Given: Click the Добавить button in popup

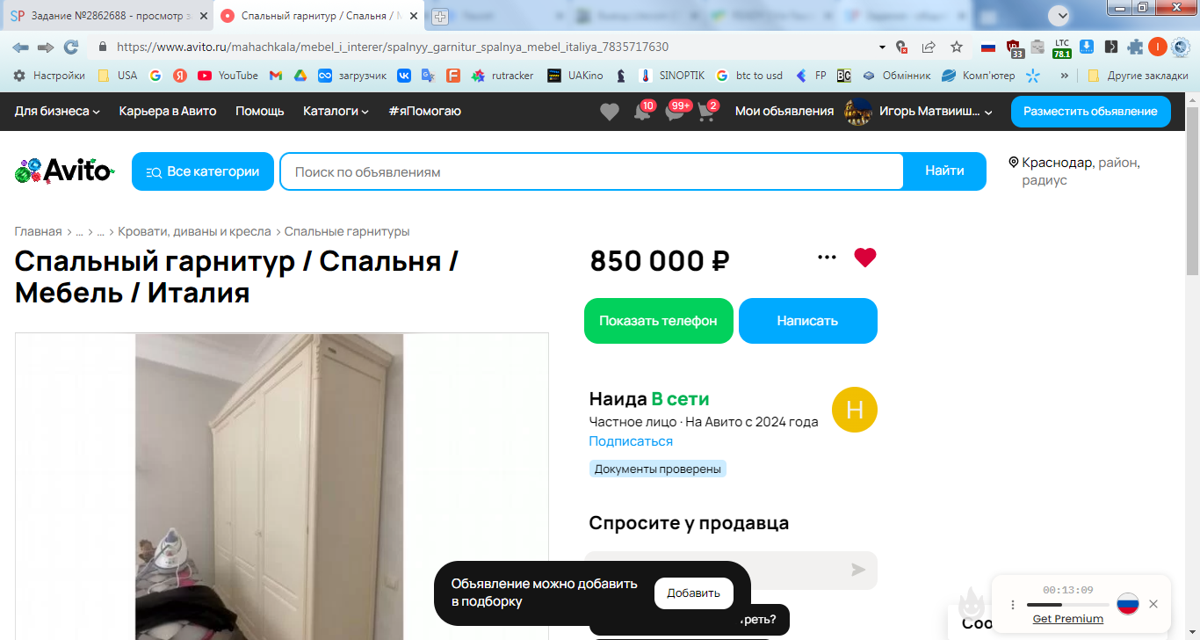Looking at the screenshot, I should click(x=694, y=593).
